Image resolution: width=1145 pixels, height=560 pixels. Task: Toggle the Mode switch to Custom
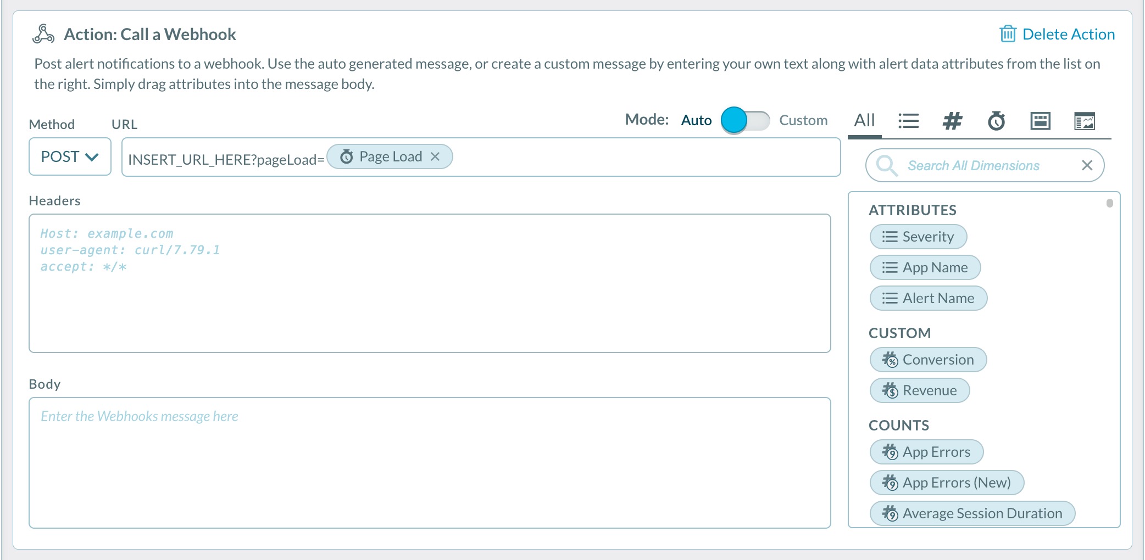tap(746, 120)
